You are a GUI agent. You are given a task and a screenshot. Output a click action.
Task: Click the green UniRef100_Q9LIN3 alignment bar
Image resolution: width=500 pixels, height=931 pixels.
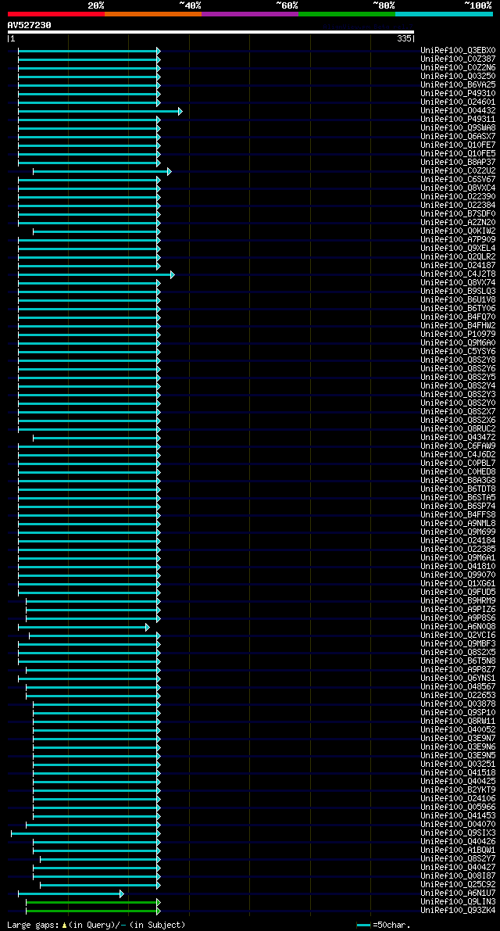tap(93, 903)
